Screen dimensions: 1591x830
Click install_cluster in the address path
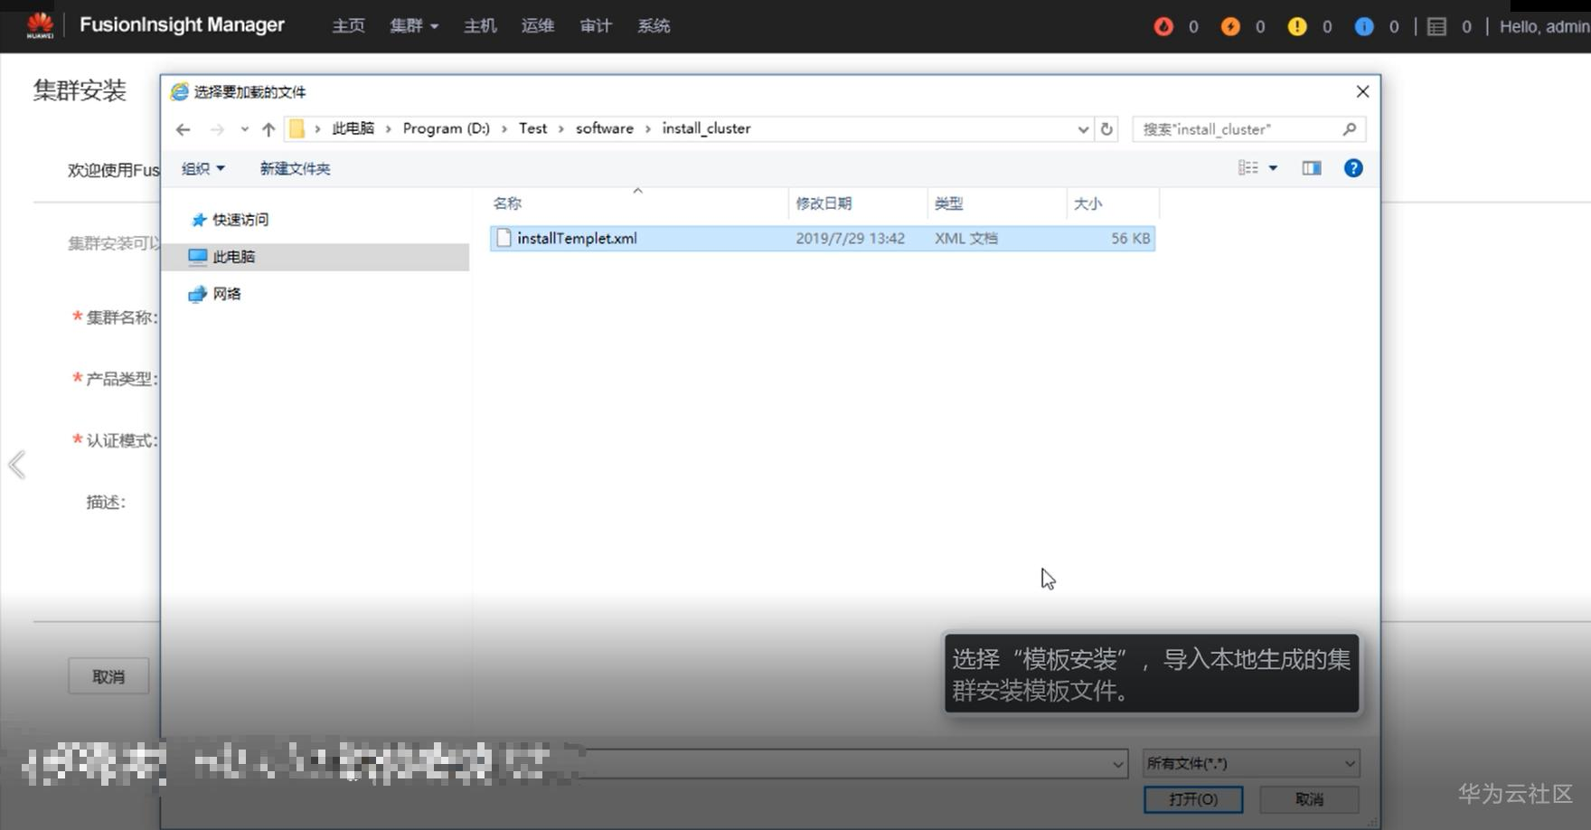[706, 128]
